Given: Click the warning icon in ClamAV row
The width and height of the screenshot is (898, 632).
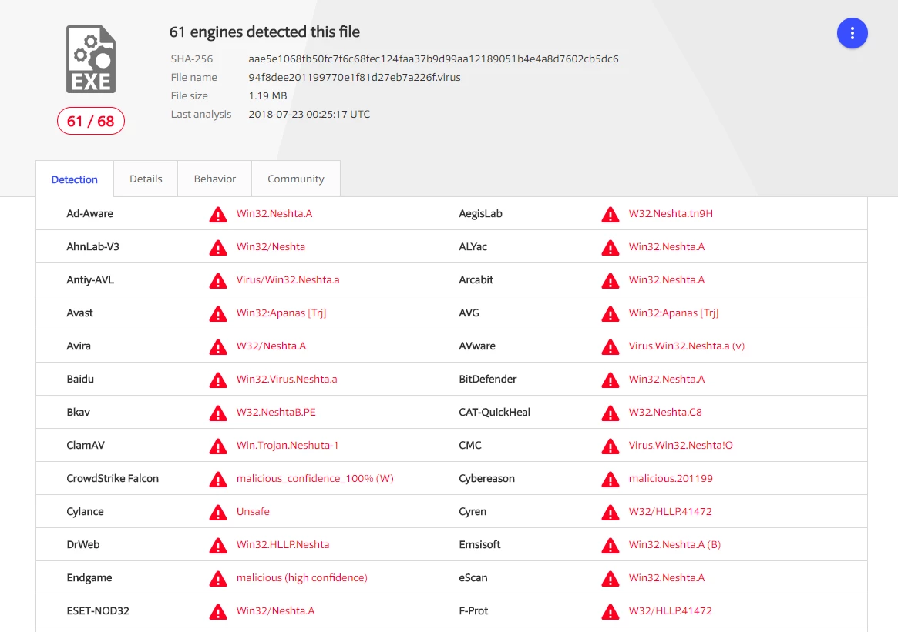Looking at the screenshot, I should [x=217, y=446].
